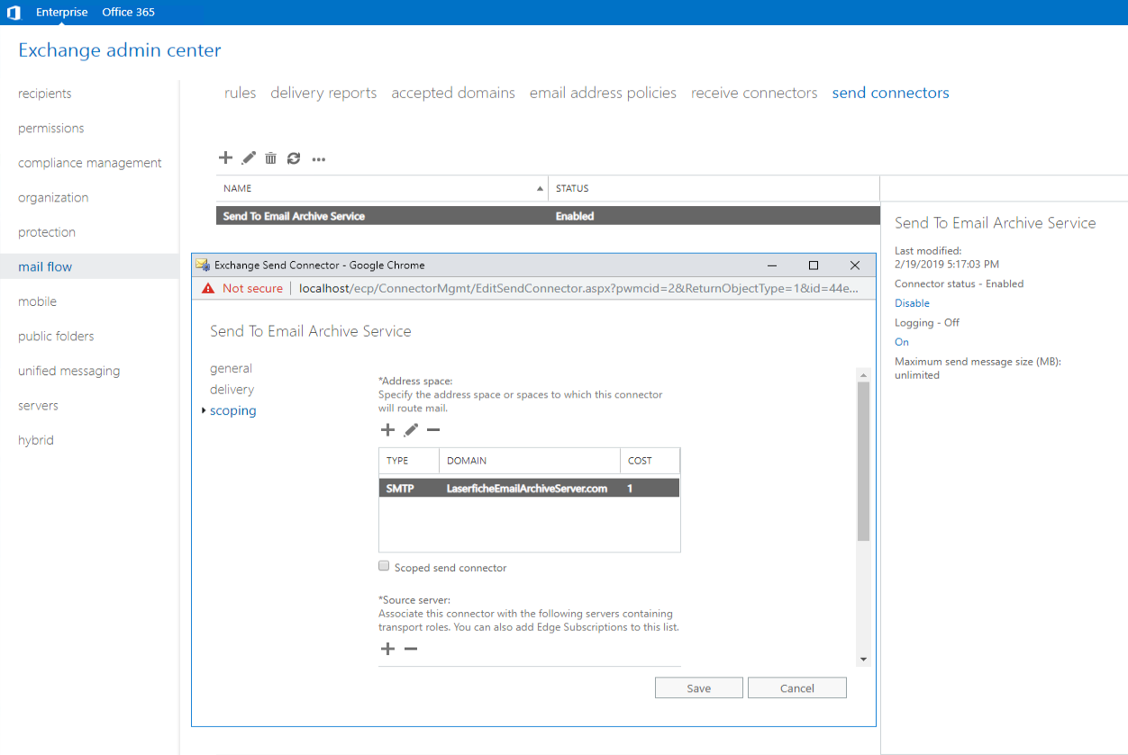Open compliance management section
This screenshot has width=1128, height=755.
click(90, 163)
